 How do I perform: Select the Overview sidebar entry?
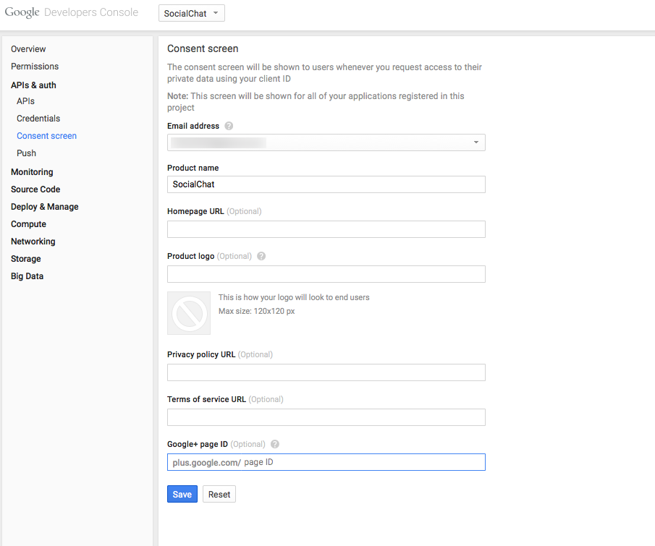[28, 48]
